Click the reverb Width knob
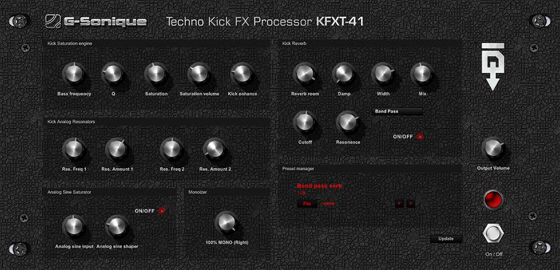The width and height of the screenshot is (560, 270). tap(383, 74)
